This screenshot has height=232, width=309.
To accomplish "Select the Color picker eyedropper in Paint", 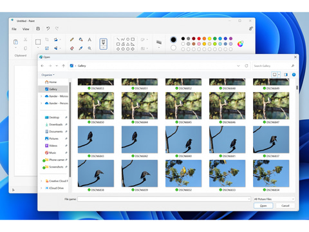I will click(80, 48).
